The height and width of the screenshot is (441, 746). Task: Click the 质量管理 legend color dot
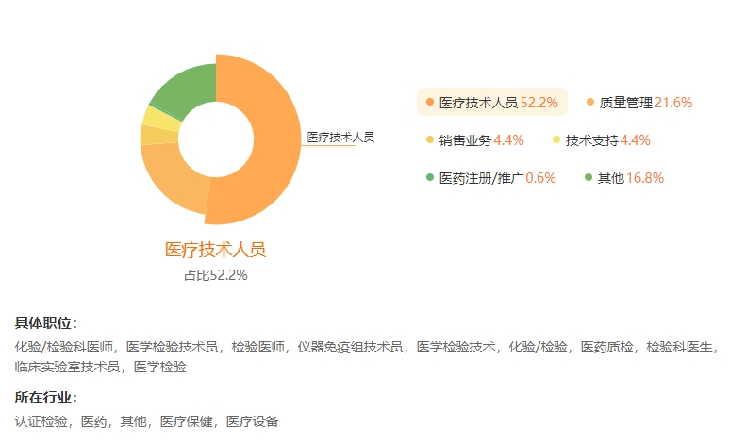click(590, 102)
